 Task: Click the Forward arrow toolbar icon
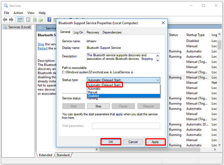[11, 20]
